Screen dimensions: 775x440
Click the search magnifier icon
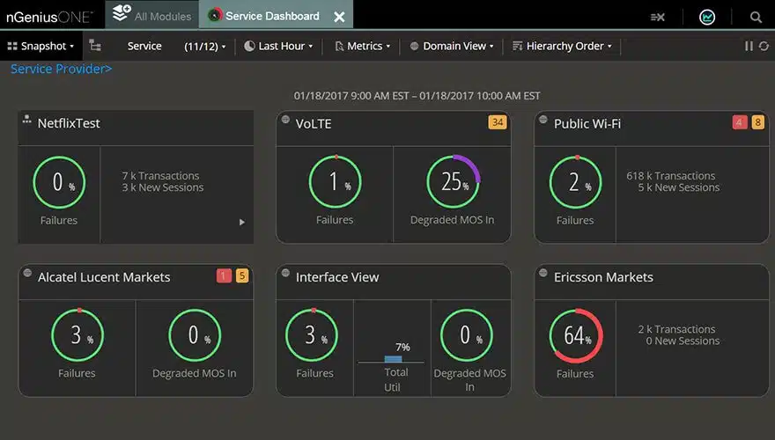[756, 18]
